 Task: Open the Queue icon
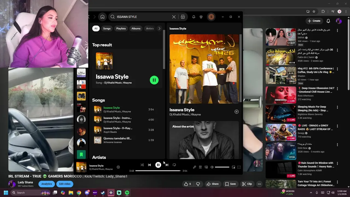pos(200,167)
